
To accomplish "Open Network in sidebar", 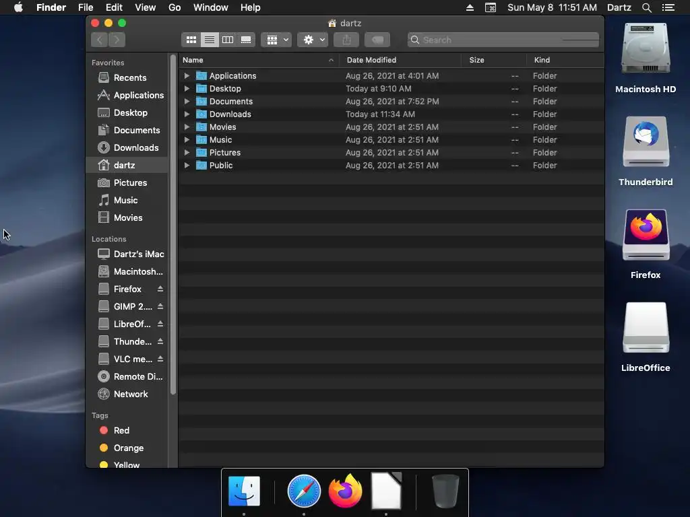I will [127, 394].
